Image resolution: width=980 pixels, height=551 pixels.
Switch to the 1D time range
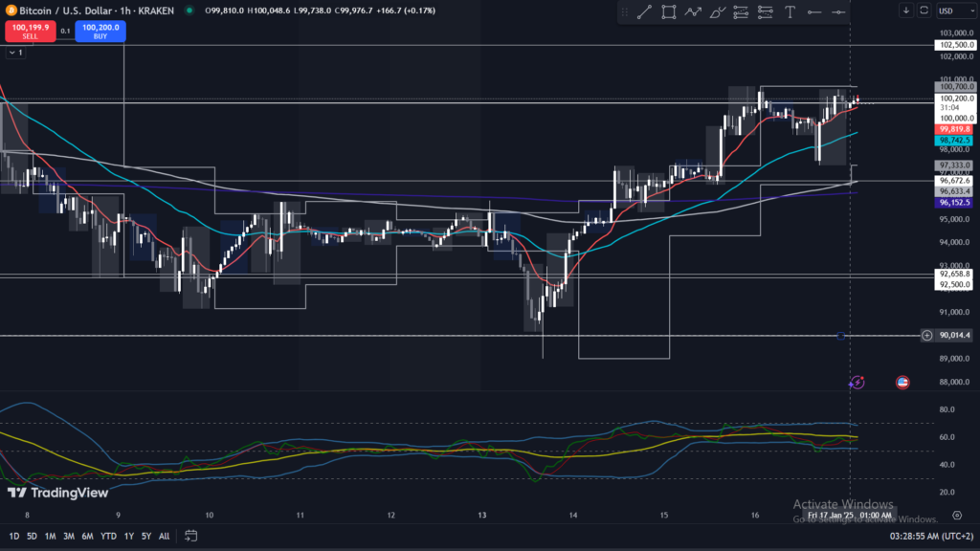pos(13,536)
